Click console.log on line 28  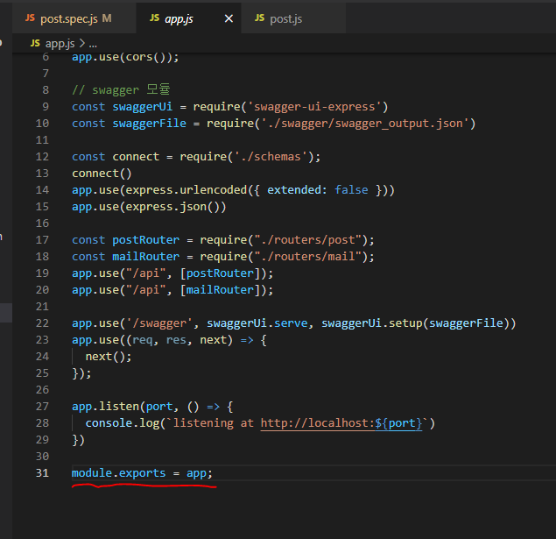tap(122, 423)
